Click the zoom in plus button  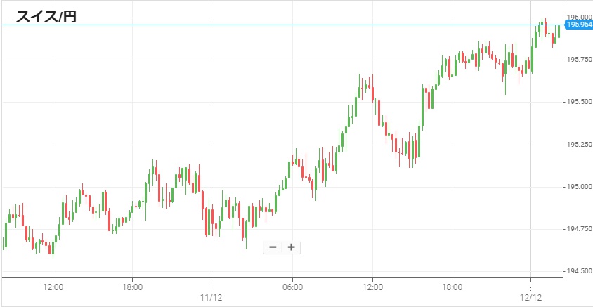(x=291, y=247)
